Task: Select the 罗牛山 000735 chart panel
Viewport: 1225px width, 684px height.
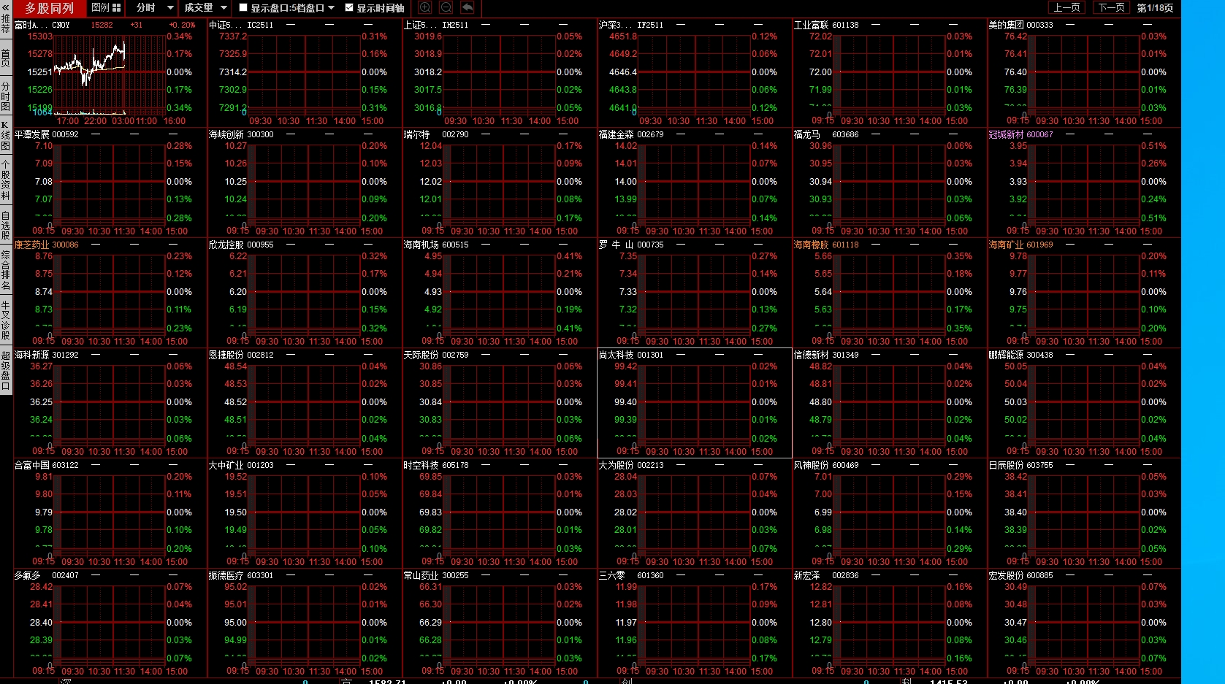Action: pos(695,293)
